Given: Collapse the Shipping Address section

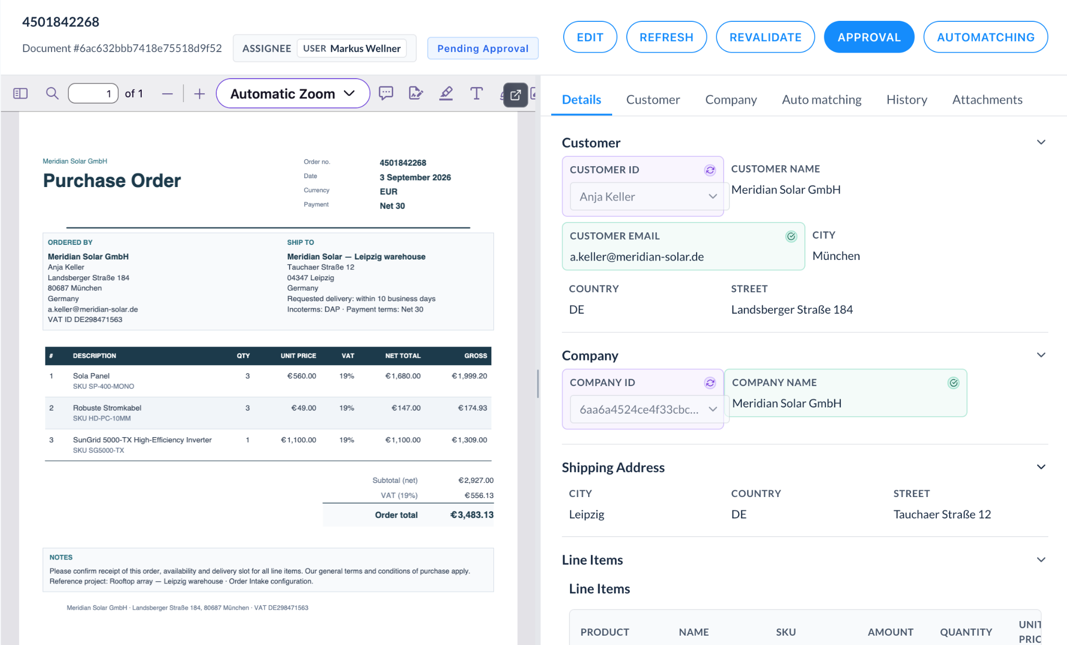Looking at the screenshot, I should [1041, 467].
